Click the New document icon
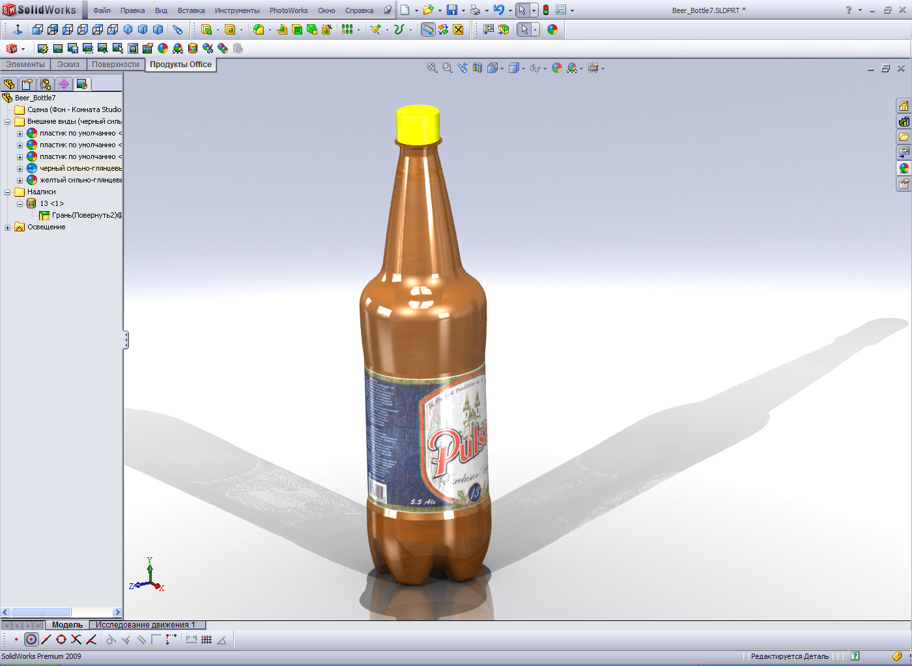 click(x=405, y=10)
